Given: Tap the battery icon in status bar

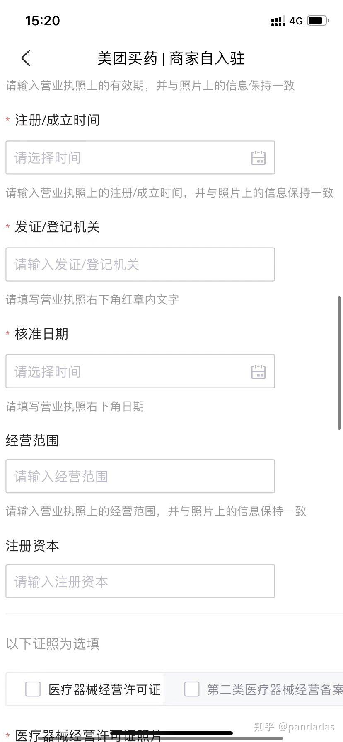Looking at the screenshot, I should (318, 20).
